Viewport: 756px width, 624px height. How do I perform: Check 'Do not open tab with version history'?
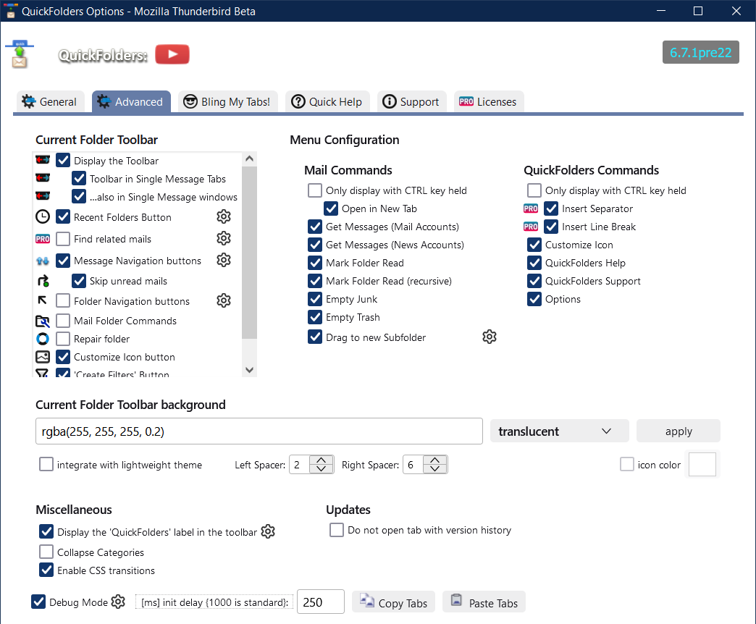tap(337, 530)
